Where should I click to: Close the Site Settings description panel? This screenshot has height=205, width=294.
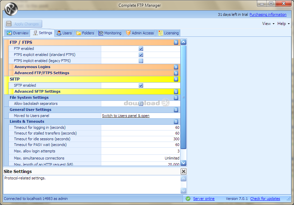tap(184, 171)
